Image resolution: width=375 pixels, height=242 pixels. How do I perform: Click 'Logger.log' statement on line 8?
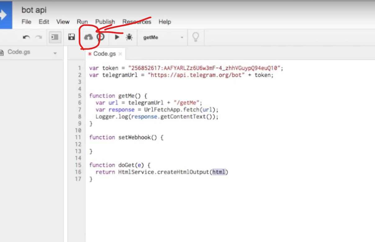pos(157,117)
